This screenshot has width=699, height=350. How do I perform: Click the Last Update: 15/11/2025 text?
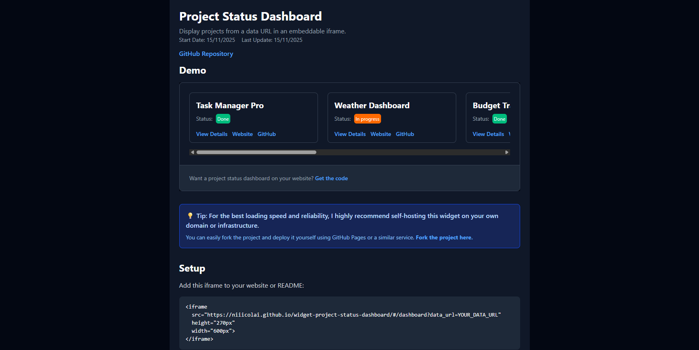(272, 40)
